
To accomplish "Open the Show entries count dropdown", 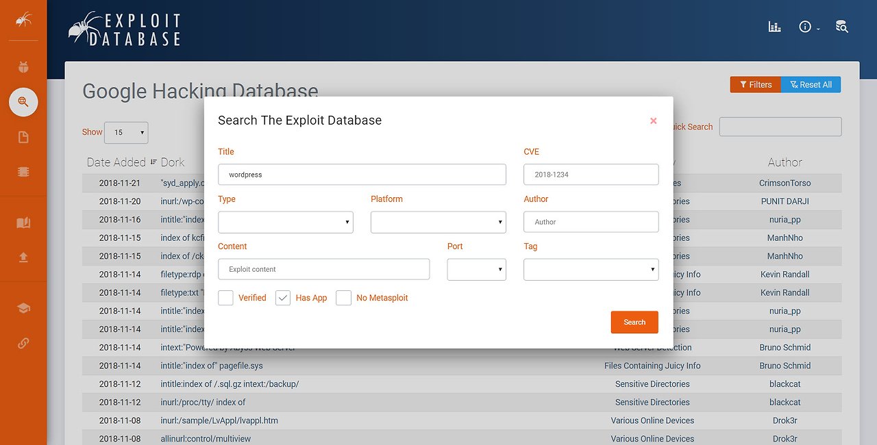I will [126, 132].
